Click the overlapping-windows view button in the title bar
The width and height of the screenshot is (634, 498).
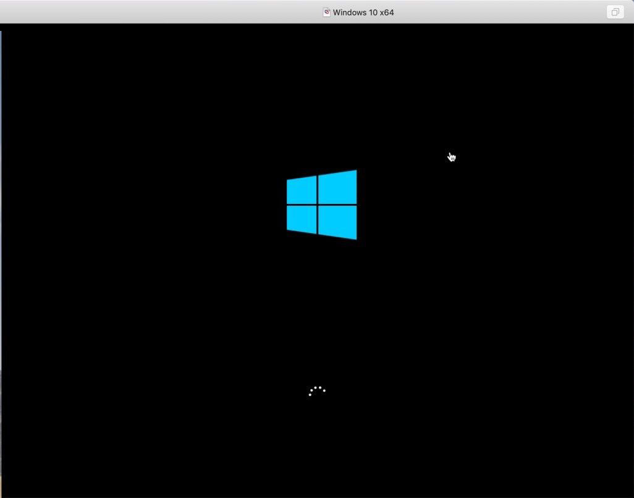[615, 12]
